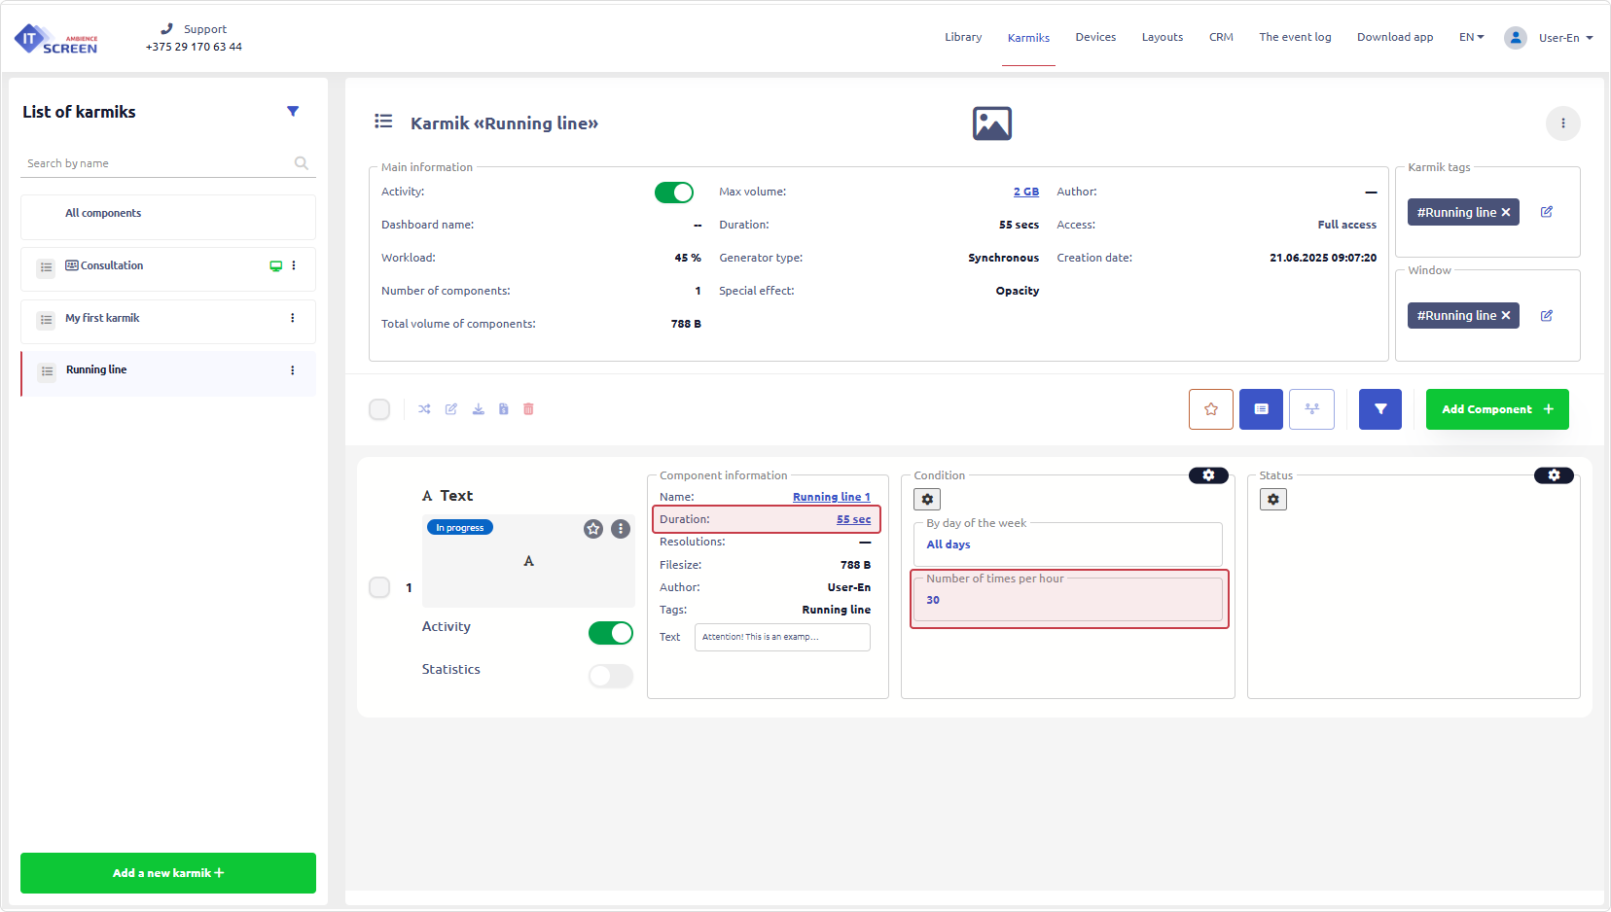This screenshot has height=912, width=1611.
Task: Open the Library tab
Action: click(x=962, y=37)
